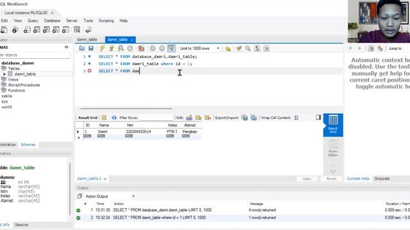
Task: Open the Jump to dropdown in help panel
Action: pyautogui.click(x=398, y=49)
